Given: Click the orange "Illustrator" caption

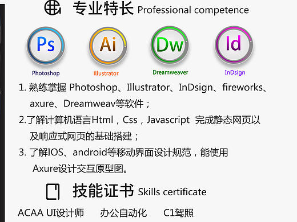Looking at the screenshot, I should click(106, 73).
